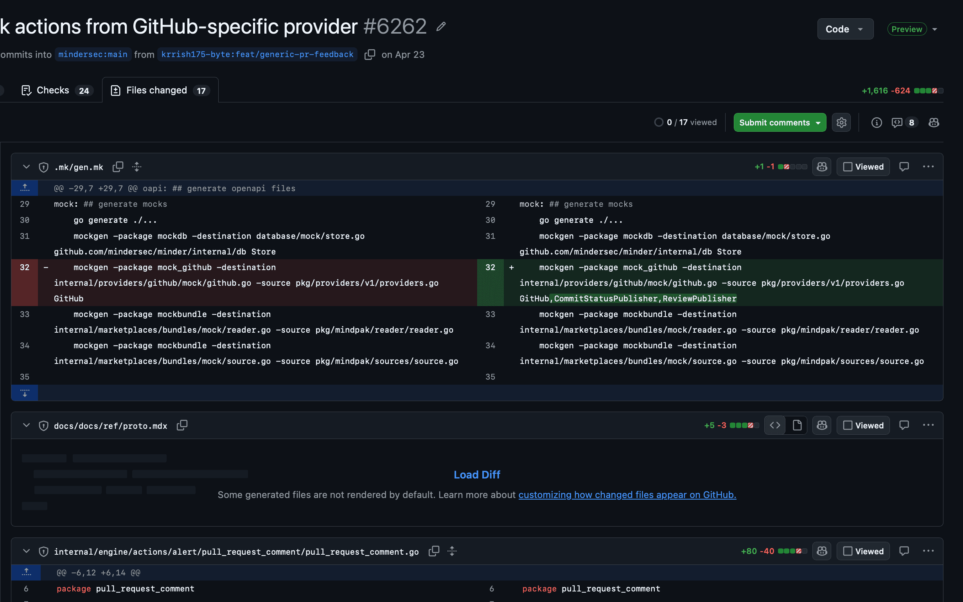Comment on the pull_request_comment.go file

tap(904, 551)
